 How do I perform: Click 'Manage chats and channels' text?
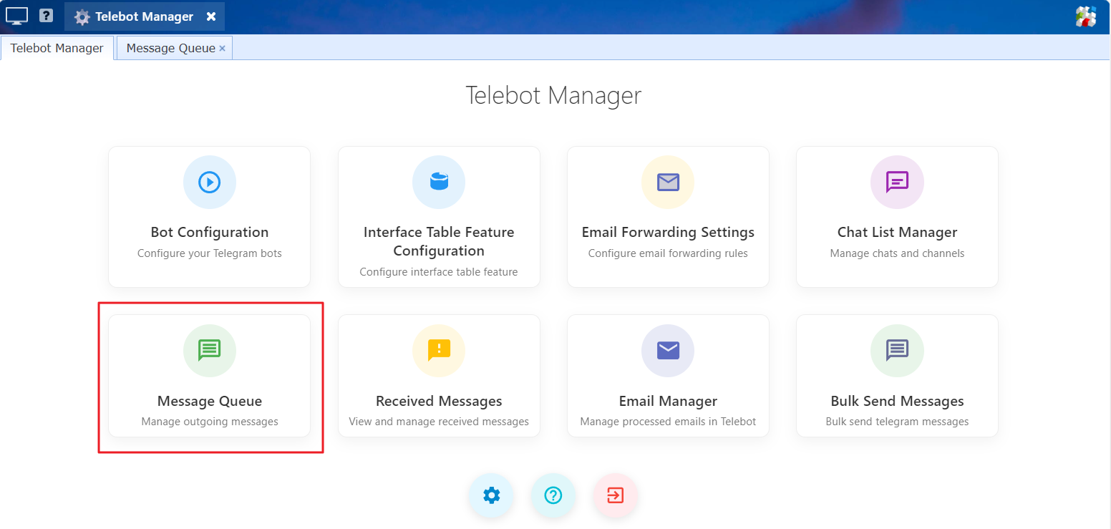[897, 253]
